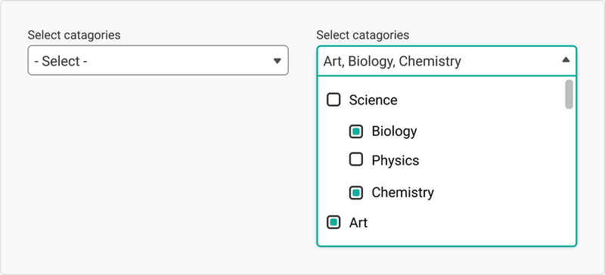
Task: Collapse the list using the up arrow
Action: pyautogui.click(x=566, y=60)
